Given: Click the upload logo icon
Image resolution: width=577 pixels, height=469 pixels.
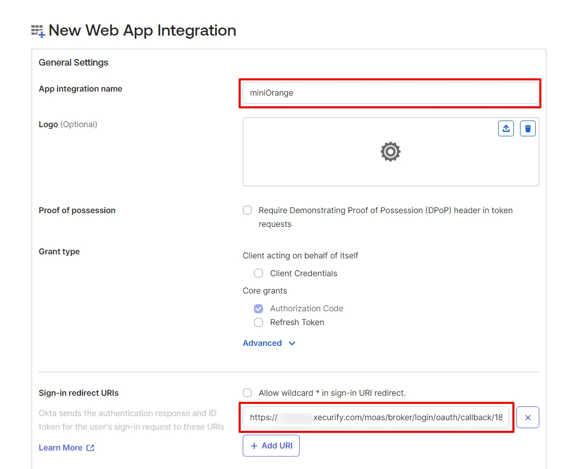Looking at the screenshot, I should pyautogui.click(x=506, y=128).
